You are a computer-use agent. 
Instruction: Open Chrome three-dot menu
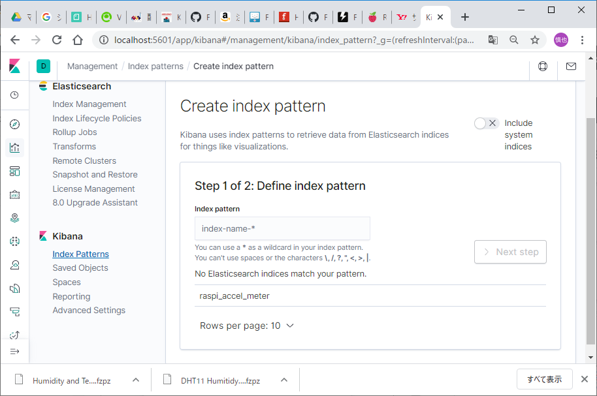tap(582, 40)
